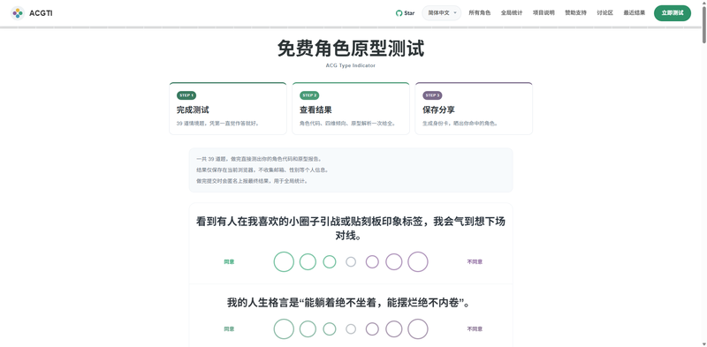Choose medium agree circle for 引战 question
707x347 pixels.
click(308, 262)
